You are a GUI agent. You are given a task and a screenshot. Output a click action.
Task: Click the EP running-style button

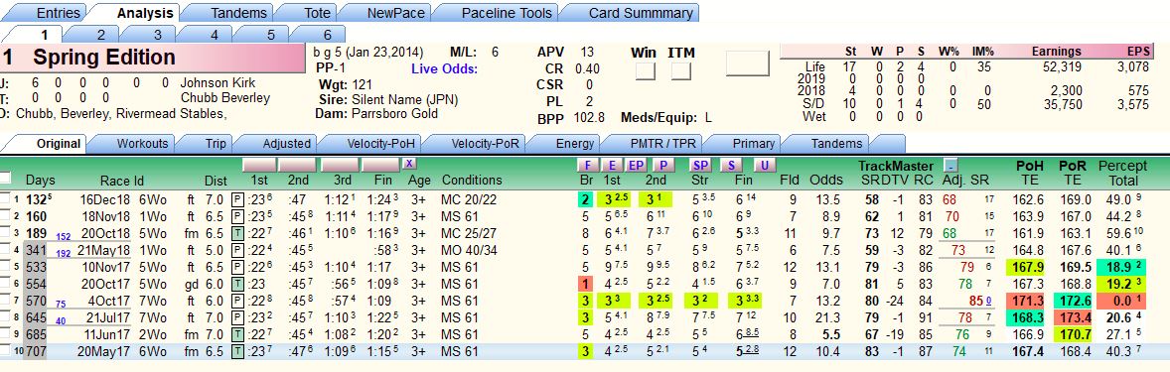pos(637,165)
